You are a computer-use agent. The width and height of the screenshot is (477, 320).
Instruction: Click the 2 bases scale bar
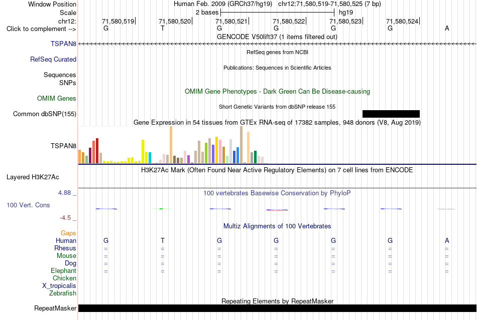pyautogui.click(x=277, y=13)
